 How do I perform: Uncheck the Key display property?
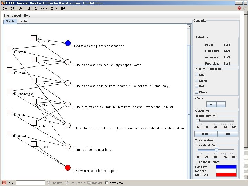click(197, 75)
